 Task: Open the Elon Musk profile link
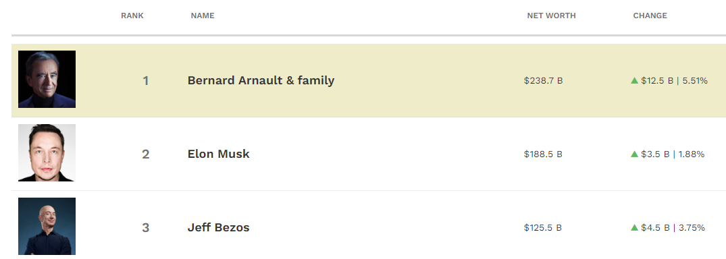219,154
